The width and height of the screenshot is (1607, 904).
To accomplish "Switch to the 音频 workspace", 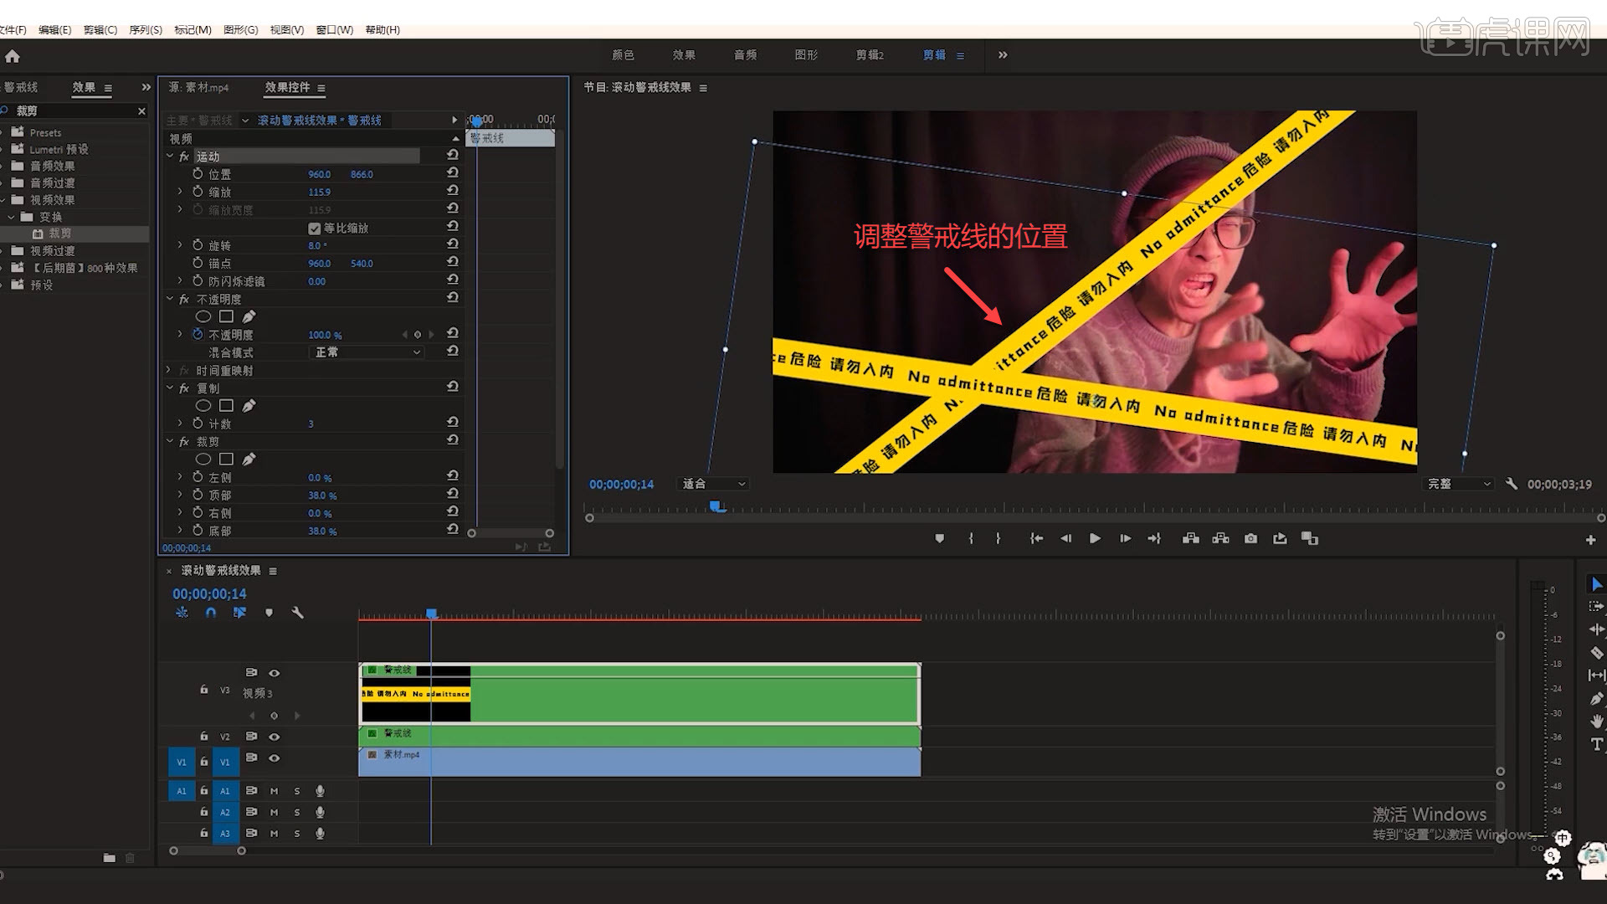I will 745,55.
